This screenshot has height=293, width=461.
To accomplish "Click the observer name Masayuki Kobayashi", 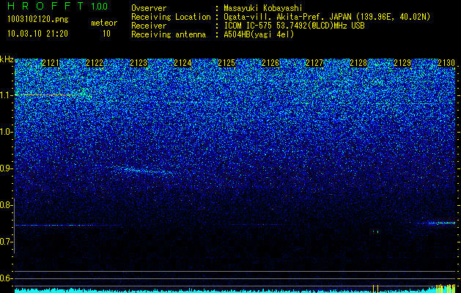I will (263, 9).
